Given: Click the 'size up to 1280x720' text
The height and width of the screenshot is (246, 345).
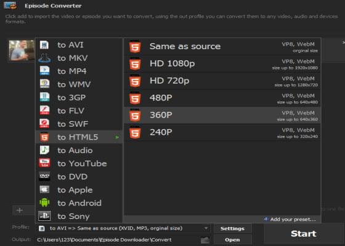Looking at the screenshot, I should pos(296,85).
